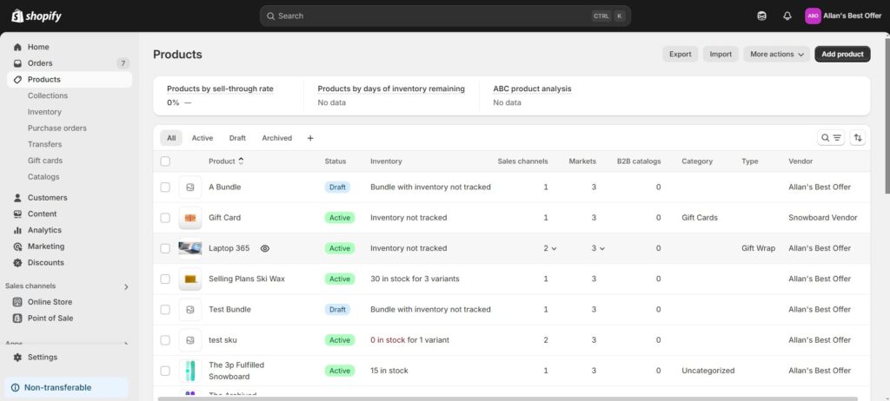Screen dimensions: 890x401
Task: Open the Discounts sidebar item
Action: tap(45, 262)
